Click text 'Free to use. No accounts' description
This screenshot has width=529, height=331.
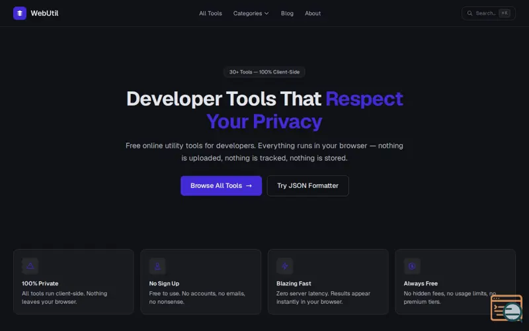(197, 297)
